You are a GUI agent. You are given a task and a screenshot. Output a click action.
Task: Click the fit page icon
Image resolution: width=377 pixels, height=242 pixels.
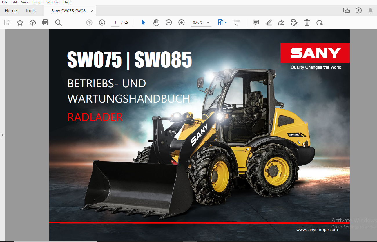[221, 23]
